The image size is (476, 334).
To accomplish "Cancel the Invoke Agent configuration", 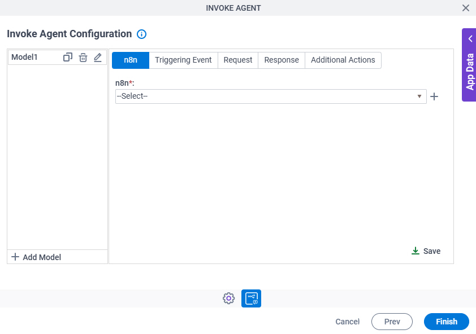I will (x=347, y=322).
